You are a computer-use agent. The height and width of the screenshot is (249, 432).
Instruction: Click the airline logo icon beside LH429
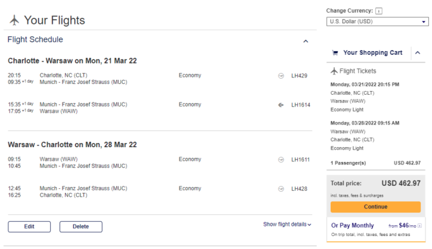pyautogui.click(x=280, y=76)
